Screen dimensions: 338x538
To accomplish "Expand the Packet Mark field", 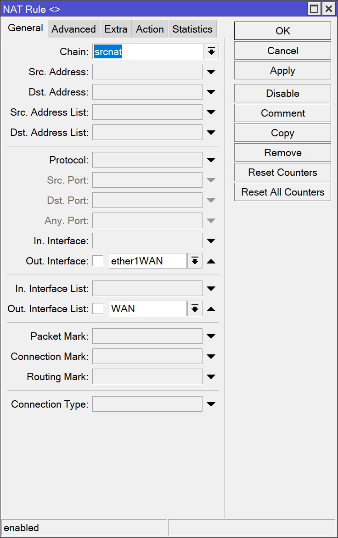I will click(211, 336).
